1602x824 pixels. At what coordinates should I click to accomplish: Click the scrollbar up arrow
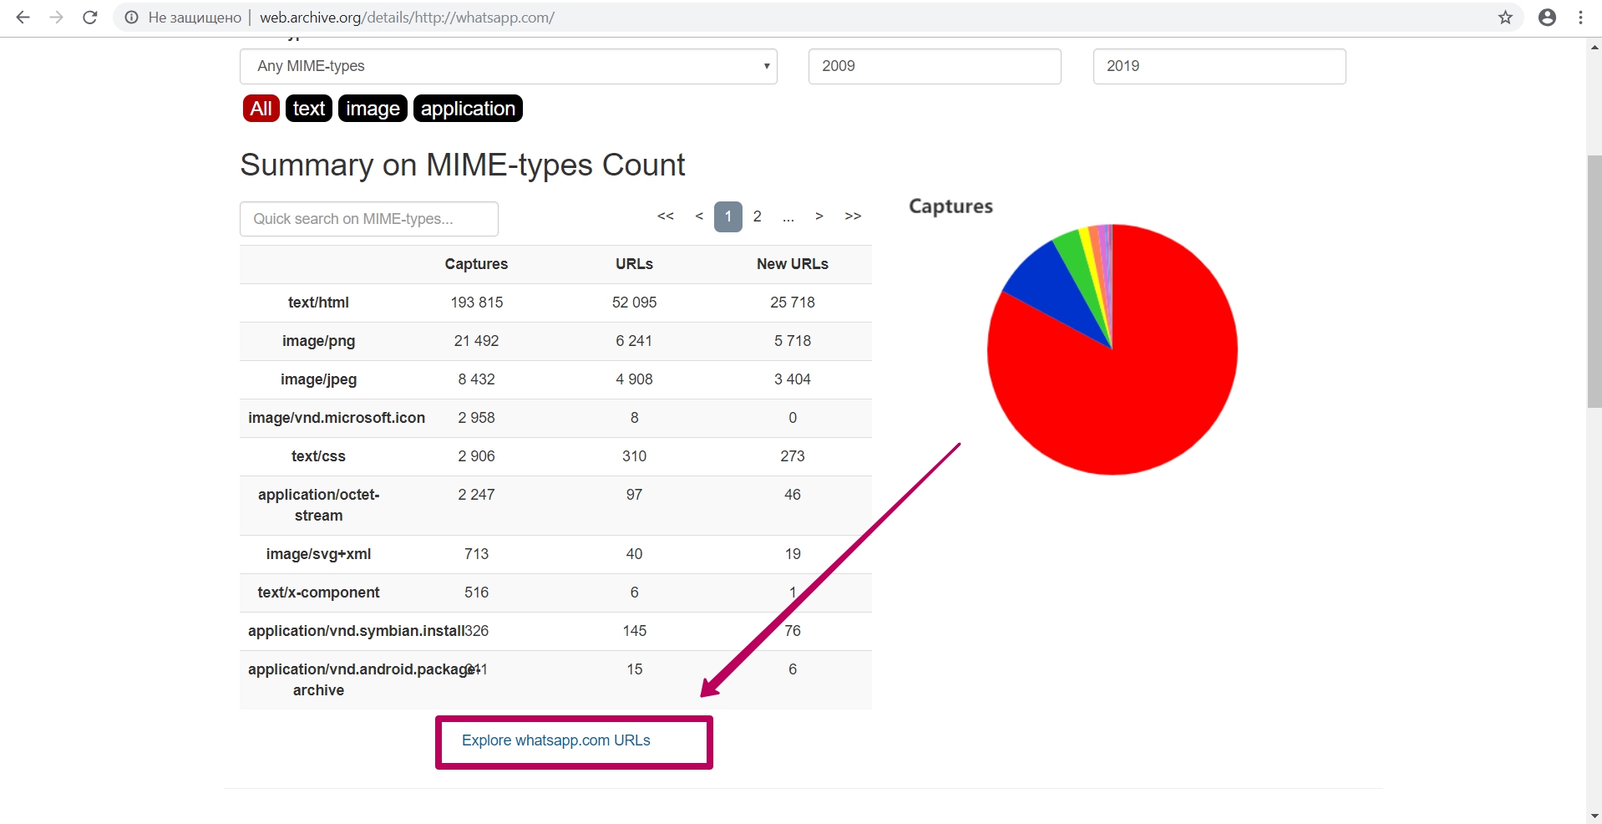pyautogui.click(x=1594, y=48)
